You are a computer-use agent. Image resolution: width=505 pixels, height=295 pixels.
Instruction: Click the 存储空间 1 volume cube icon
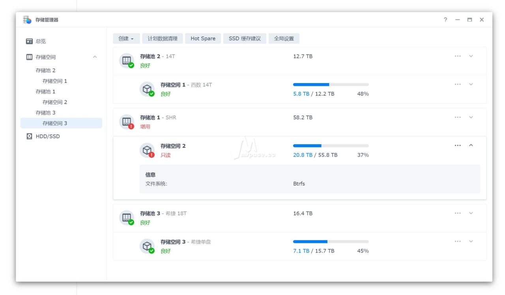point(147,89)
